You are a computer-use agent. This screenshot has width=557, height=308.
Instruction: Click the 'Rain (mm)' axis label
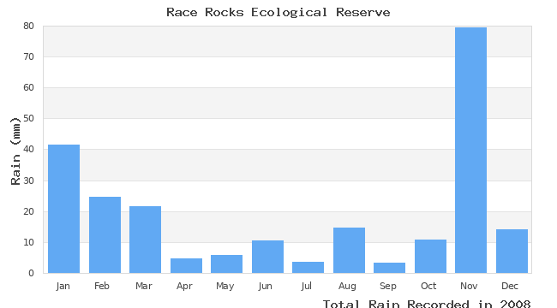tap(15, 151)
